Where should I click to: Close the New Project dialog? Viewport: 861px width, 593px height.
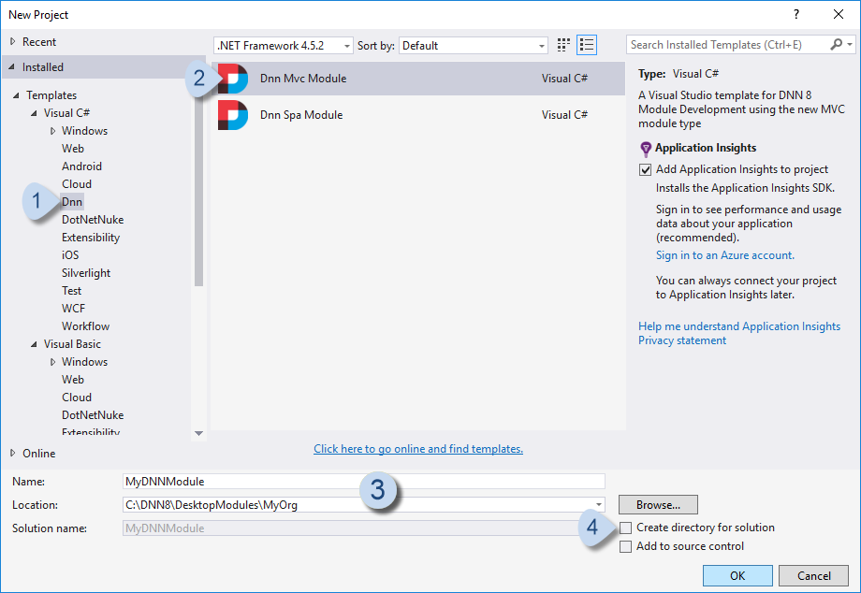(838, 14)
